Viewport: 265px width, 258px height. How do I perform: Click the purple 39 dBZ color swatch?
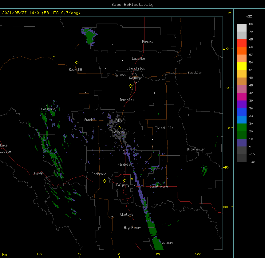pyautogui.click(x=242, y=104)
